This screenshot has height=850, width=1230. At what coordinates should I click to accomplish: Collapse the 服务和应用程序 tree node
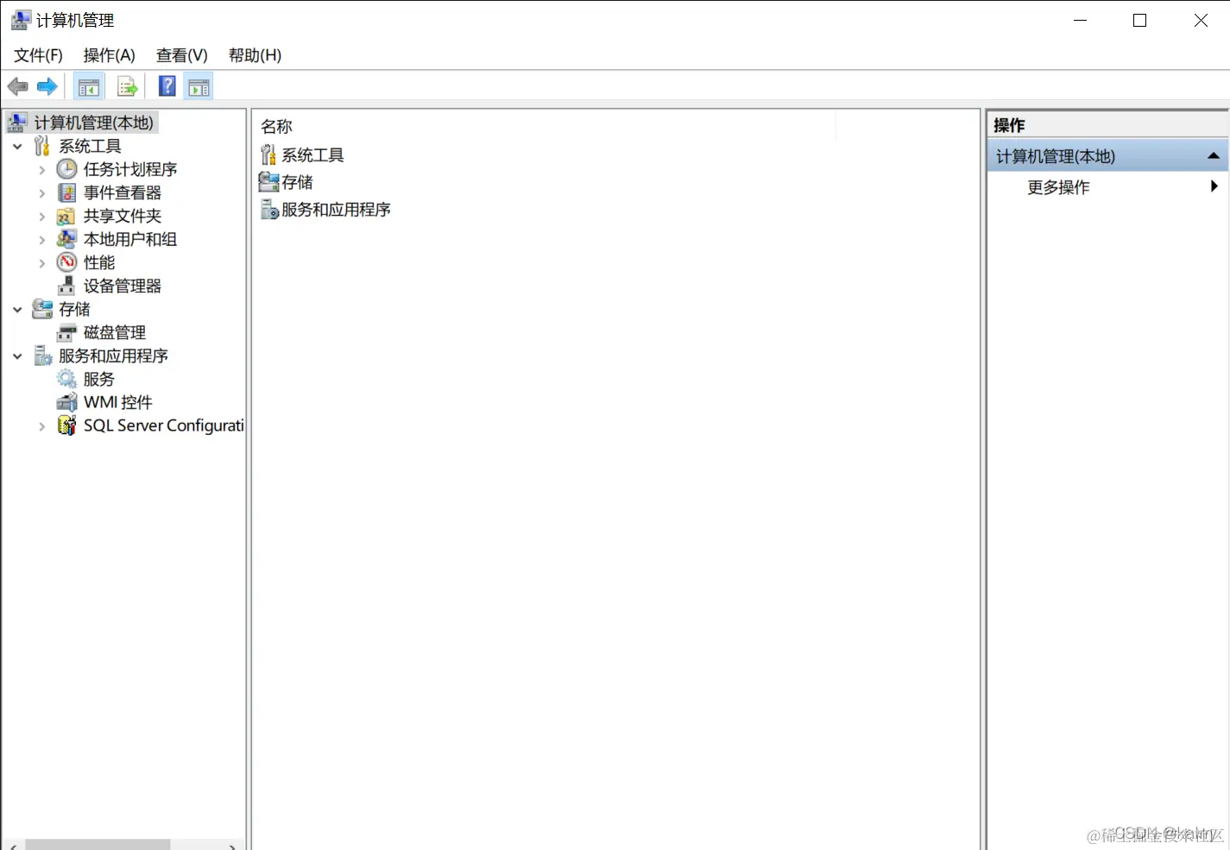click(17, 356)
